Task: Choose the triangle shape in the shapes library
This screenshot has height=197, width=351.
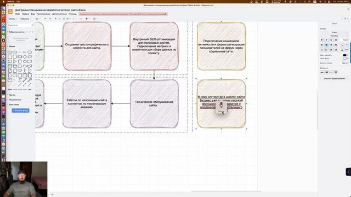Action: [15, 61]
